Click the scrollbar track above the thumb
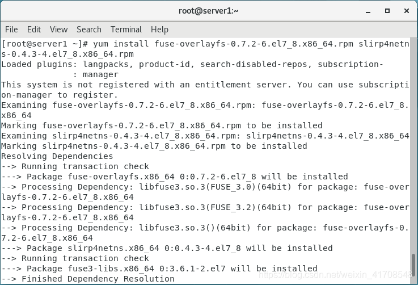The width and height of the screenshot is (418, 285). click(413, 145)
